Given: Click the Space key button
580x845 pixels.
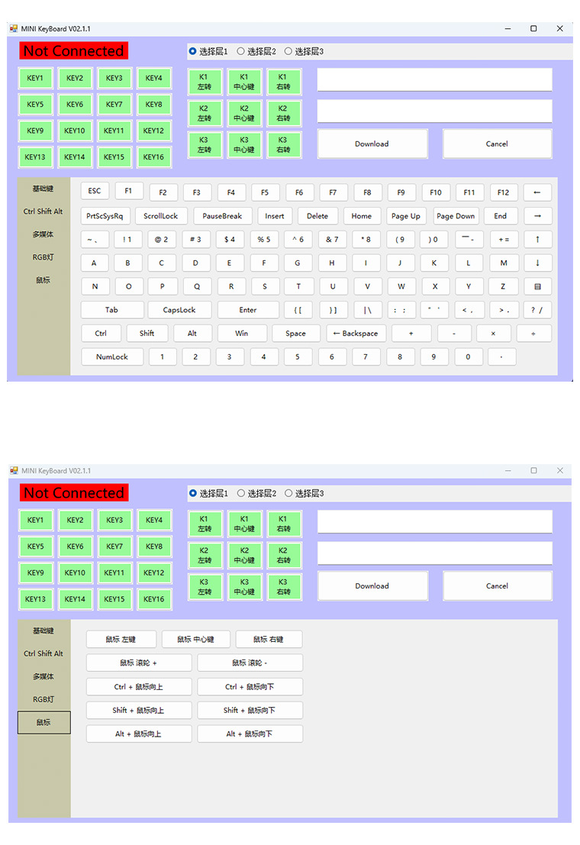Looking at the screenshot, I should (295, 333).
